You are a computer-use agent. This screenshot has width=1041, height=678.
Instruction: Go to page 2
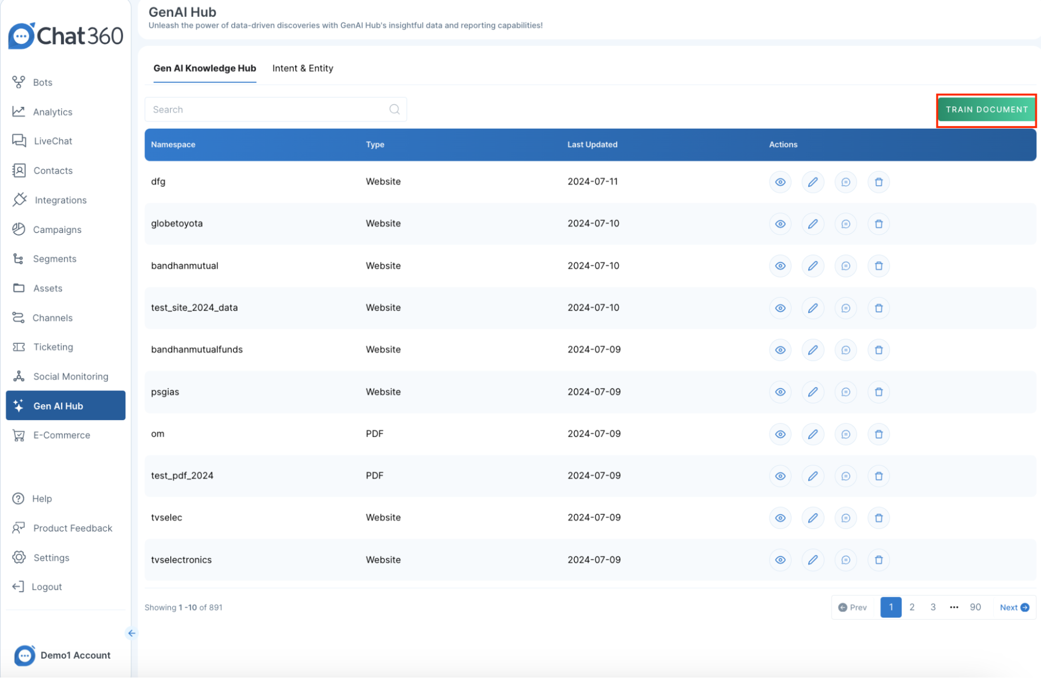(x=912, y=607)
